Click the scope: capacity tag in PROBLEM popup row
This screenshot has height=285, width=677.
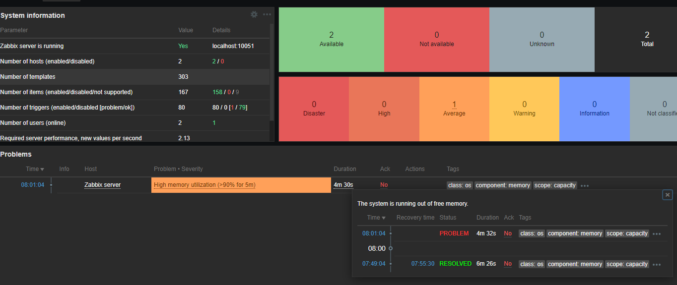627,233
